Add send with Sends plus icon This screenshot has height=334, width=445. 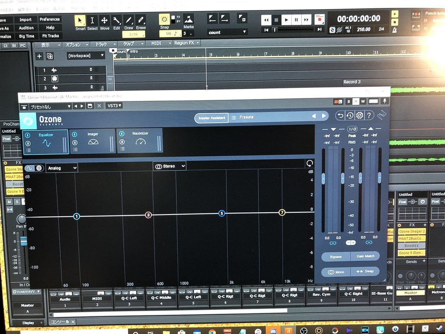pos(425,262)
